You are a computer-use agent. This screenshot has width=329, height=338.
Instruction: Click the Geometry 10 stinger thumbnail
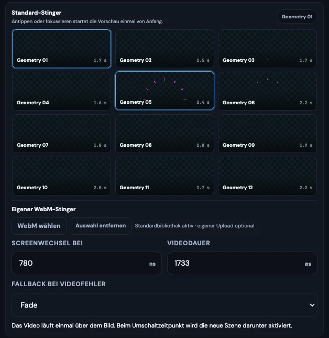62,176
